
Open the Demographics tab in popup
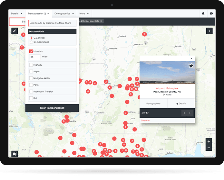pyautogui.click(x=153, y=104)
